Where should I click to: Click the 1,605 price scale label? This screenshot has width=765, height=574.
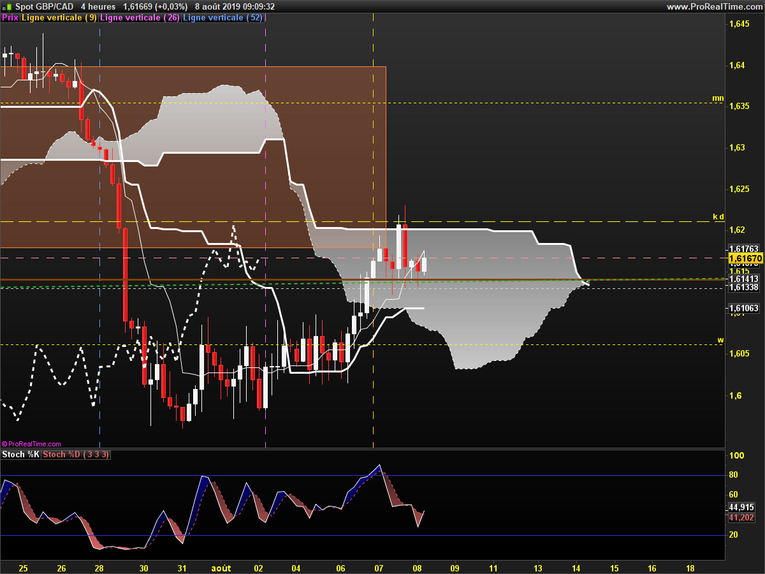coord(739,353)
